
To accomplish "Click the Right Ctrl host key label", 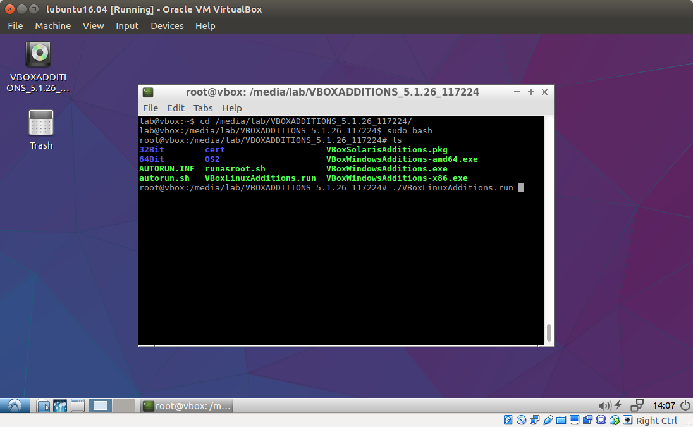I will pos(656,421).
